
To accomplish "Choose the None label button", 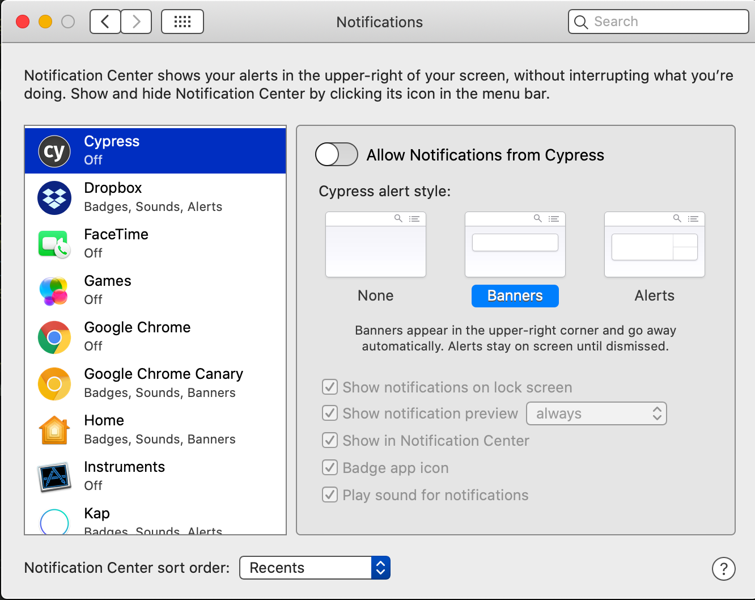I will coord(376,295).
